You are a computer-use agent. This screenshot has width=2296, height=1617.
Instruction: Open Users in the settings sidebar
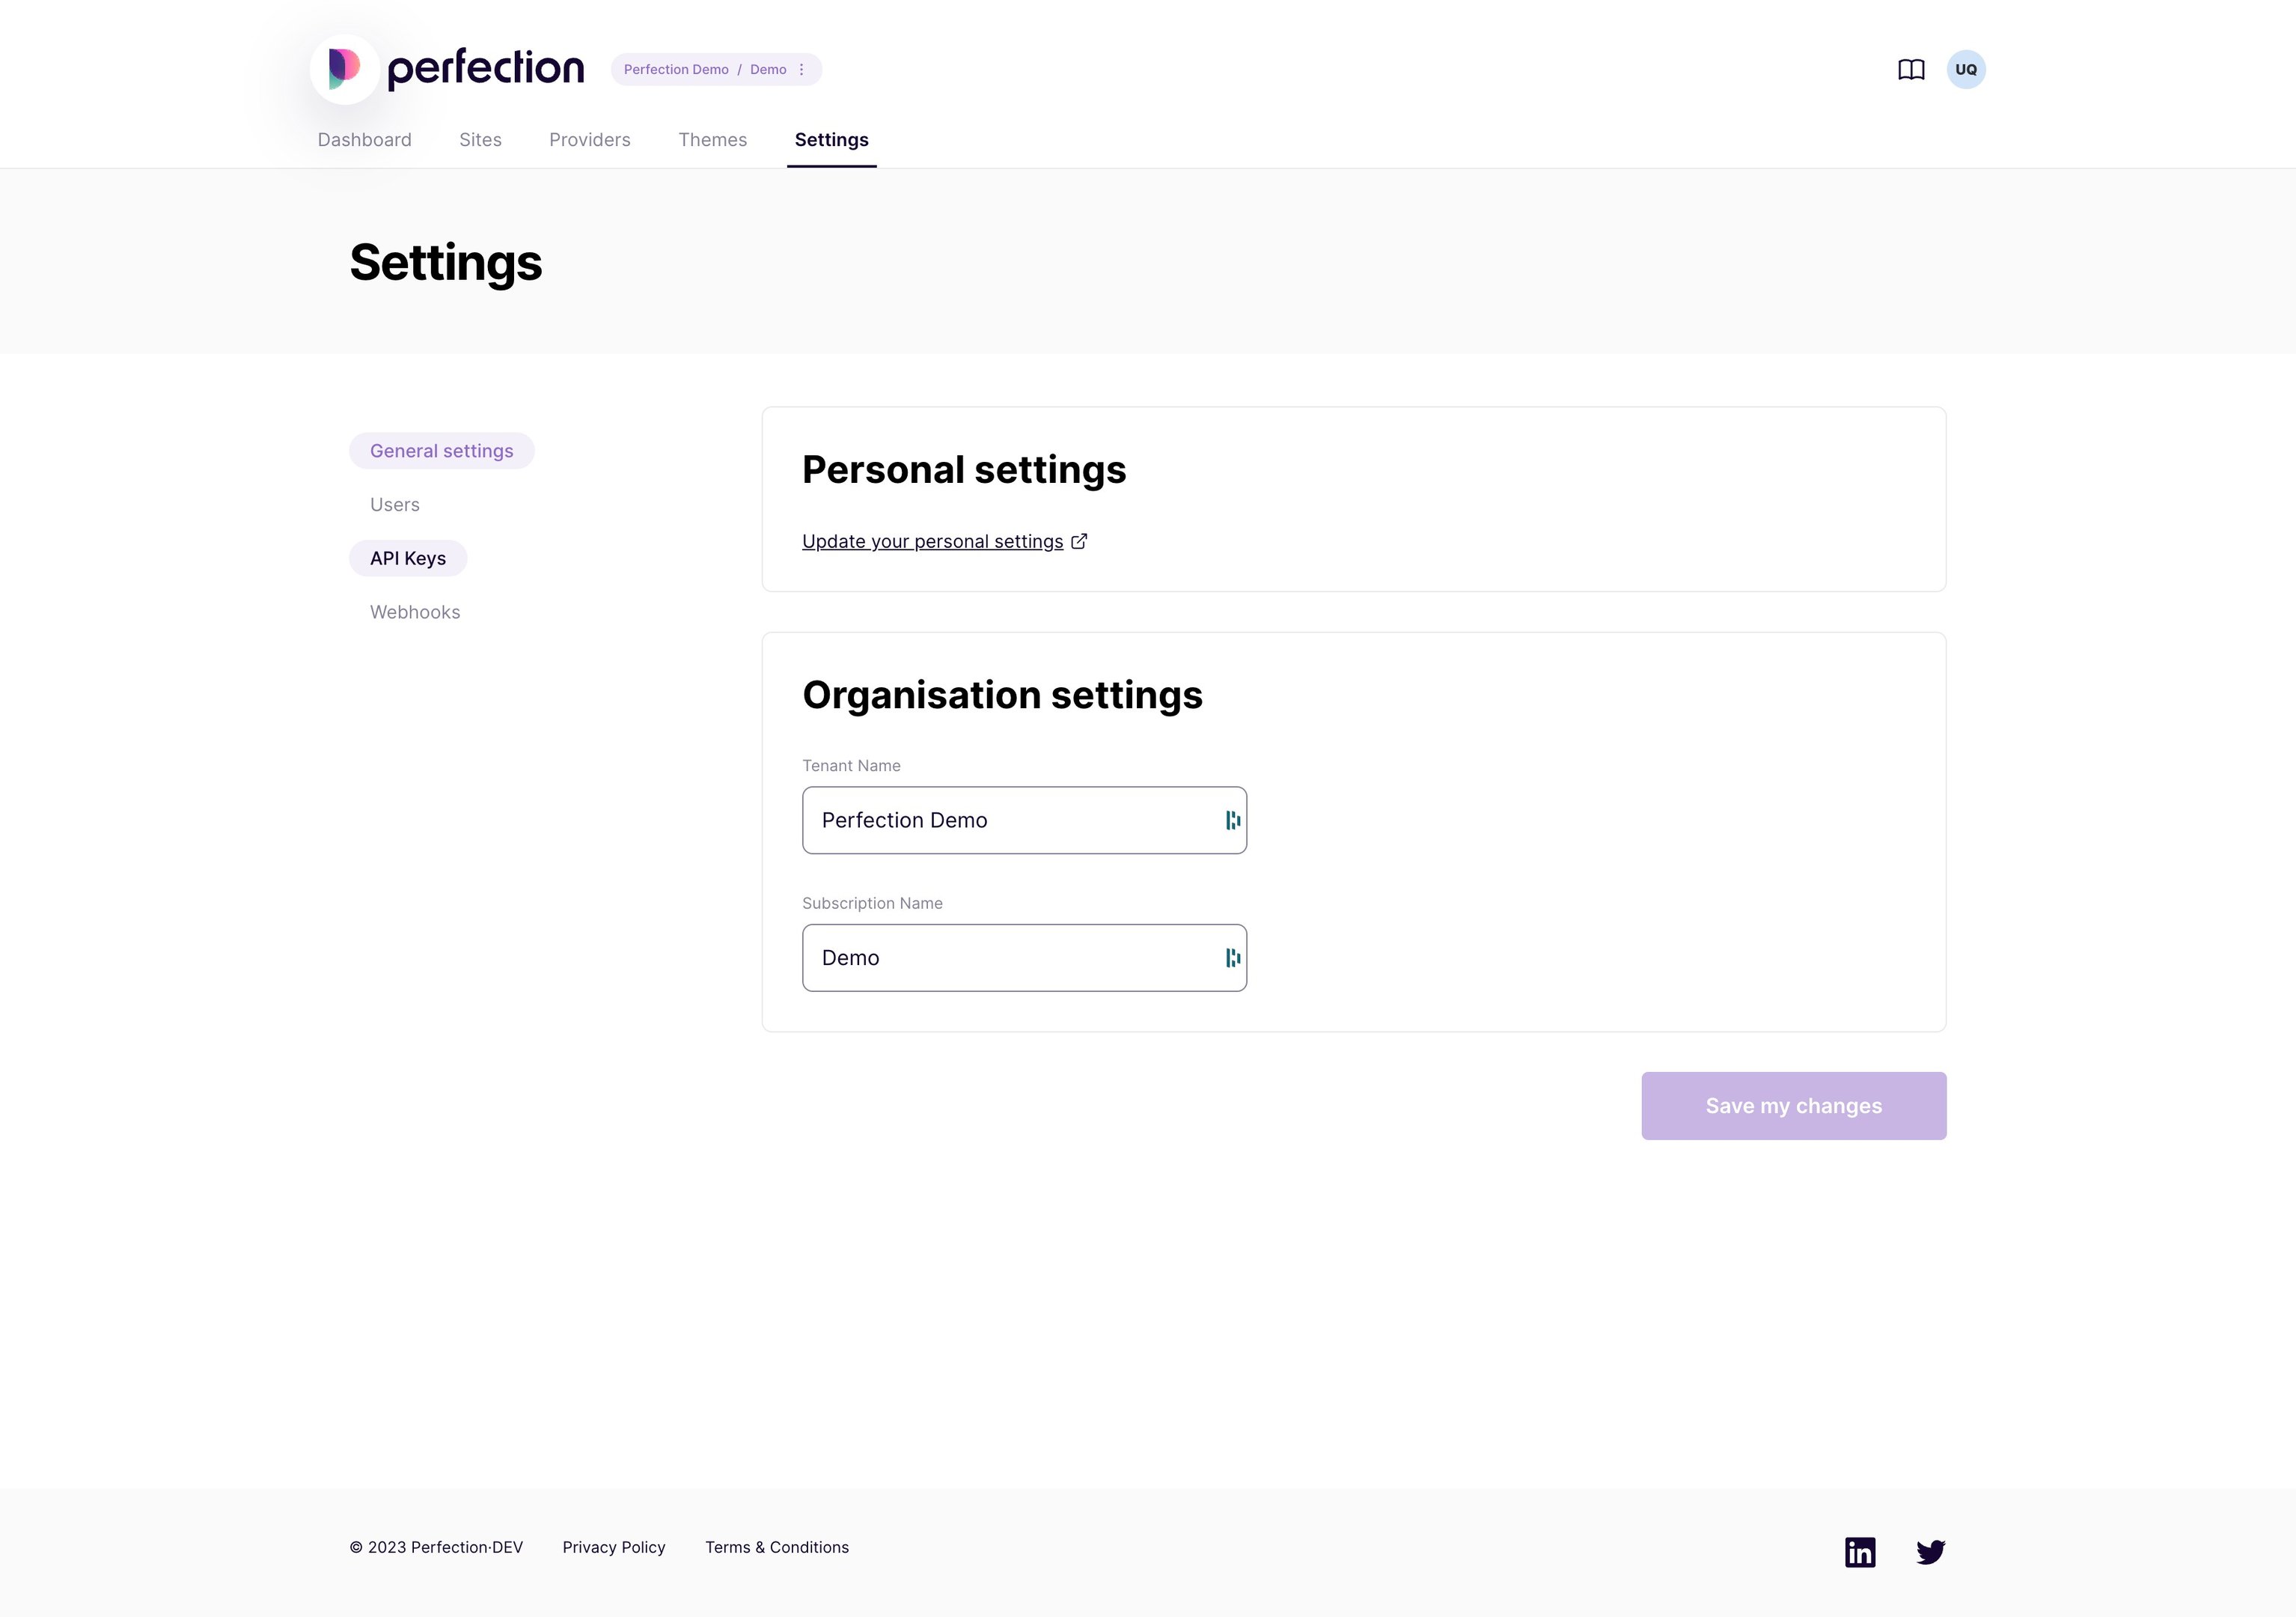(x=394, y=505)
